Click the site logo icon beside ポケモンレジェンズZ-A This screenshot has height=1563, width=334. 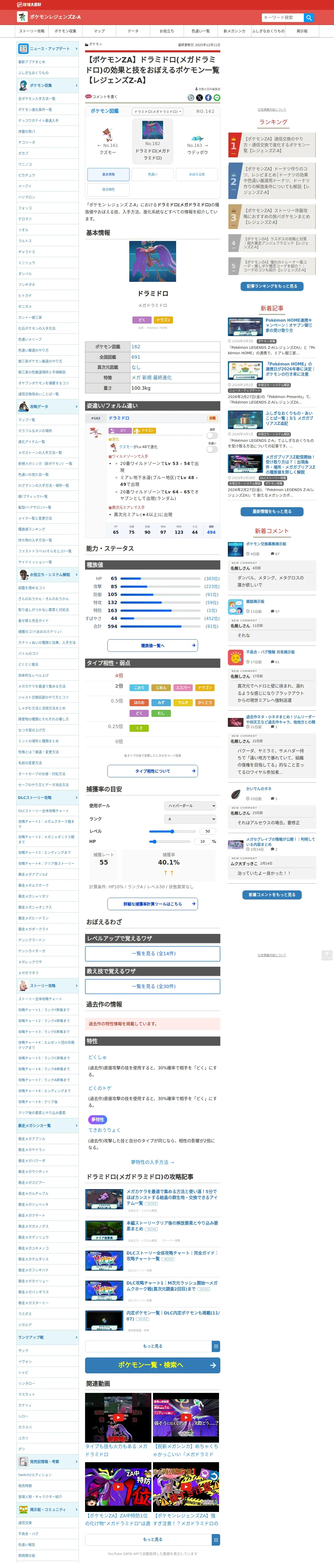[22, 17]
